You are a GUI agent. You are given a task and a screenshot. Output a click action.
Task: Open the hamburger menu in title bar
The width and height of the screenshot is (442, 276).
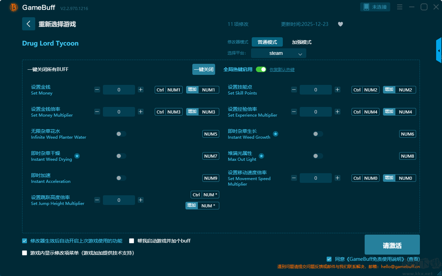pyautogui.click(x=400, y=7)
